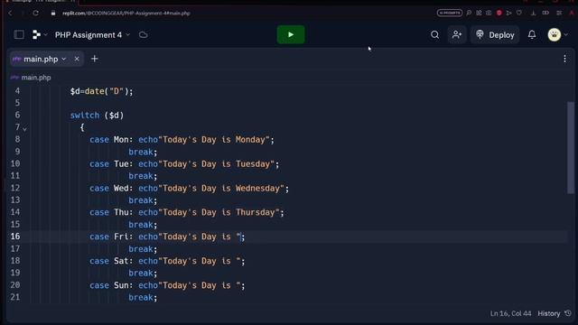Open the editor pane three-dot menu
The width and height of the screenshot is (578, 325).
(x=564, y=59)
